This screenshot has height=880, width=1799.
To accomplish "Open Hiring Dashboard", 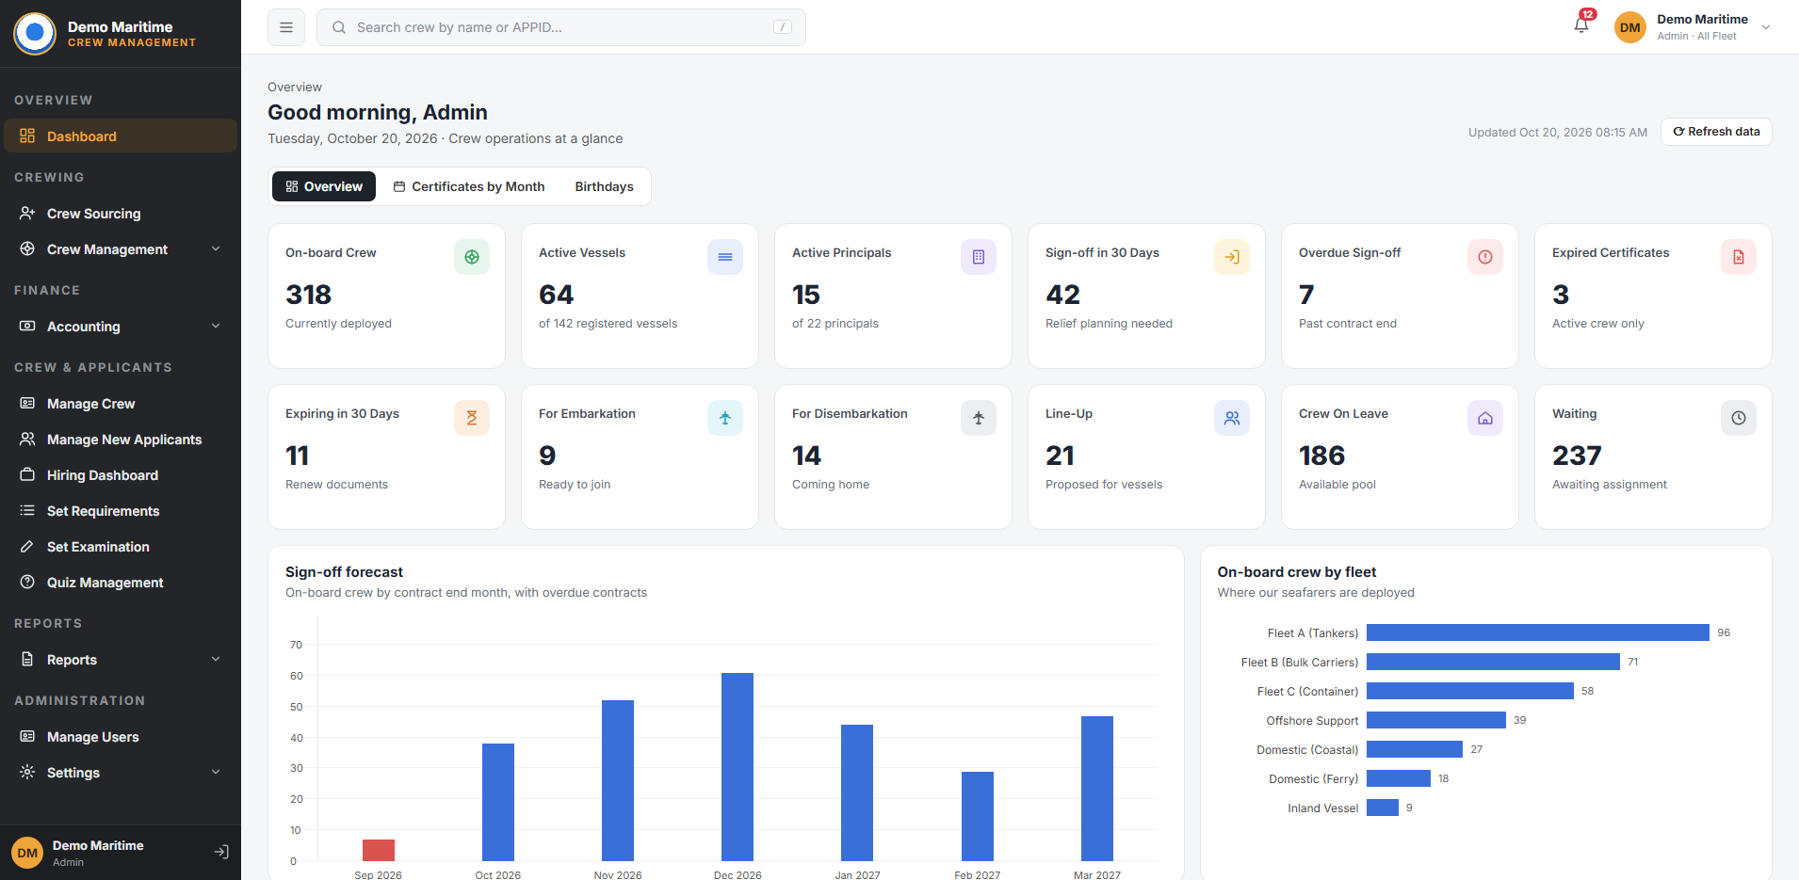I will (x=121, y=475).
